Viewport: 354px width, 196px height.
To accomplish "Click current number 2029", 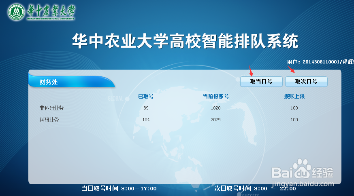I will 215,120.
